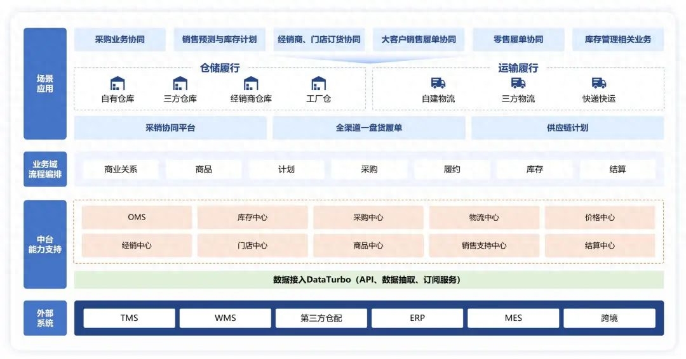Click the 经销中心 capability box
This screenshot has width=686, height=359.
pos(137,245)
